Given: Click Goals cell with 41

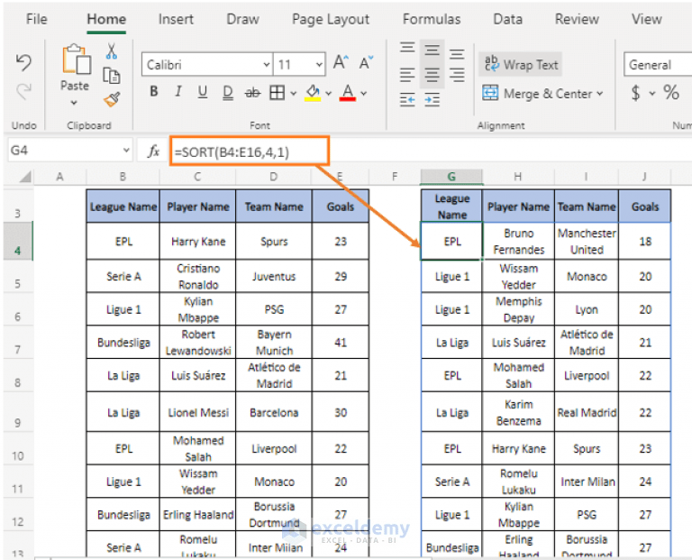Looking at the screenshot, I should click(x=341, y=343).
